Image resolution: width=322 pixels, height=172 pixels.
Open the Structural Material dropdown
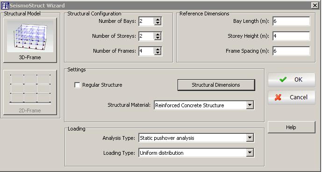(x=250, y=105)
